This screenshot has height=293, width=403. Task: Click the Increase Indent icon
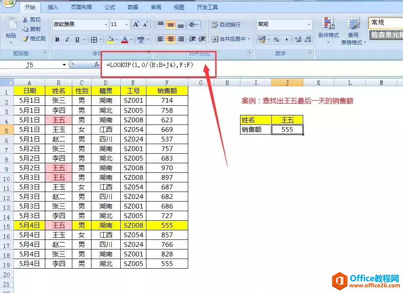pos(202,39)
